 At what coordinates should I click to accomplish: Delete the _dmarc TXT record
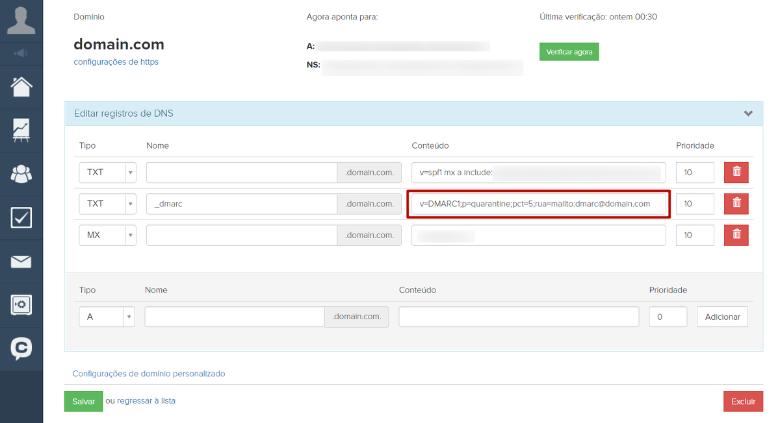pos(736,204)
